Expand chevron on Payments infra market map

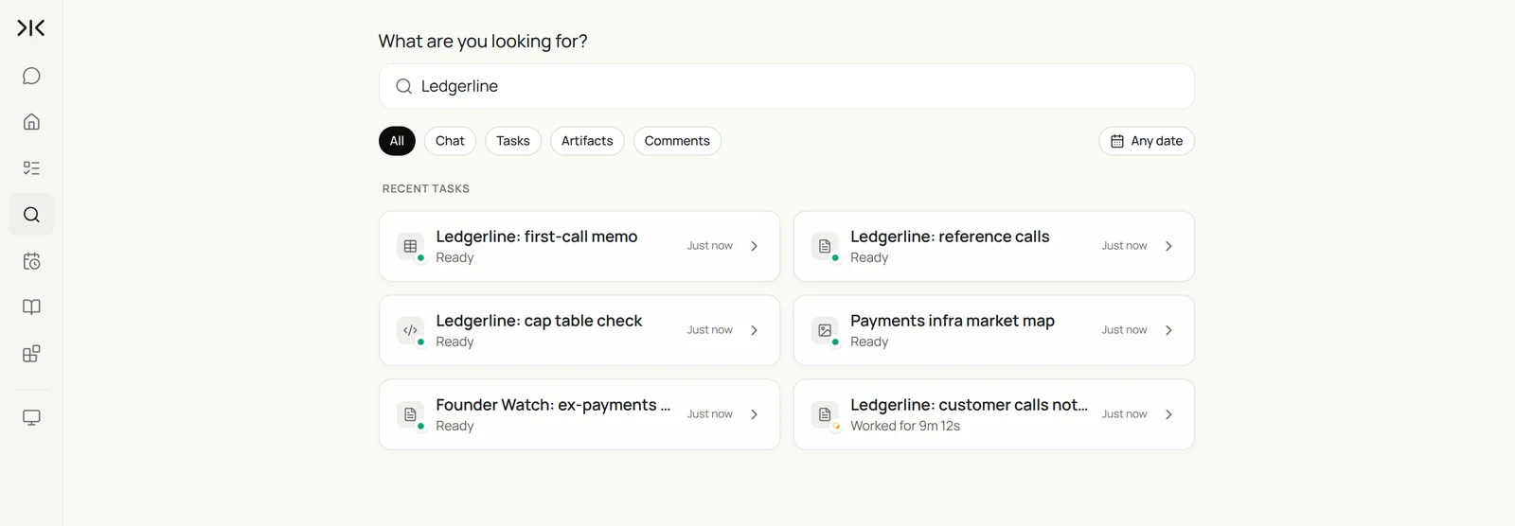click(1169, 330)
